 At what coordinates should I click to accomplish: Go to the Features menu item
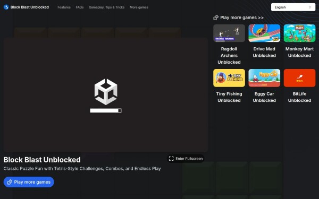pyautogui.click(x=64, y=7)
